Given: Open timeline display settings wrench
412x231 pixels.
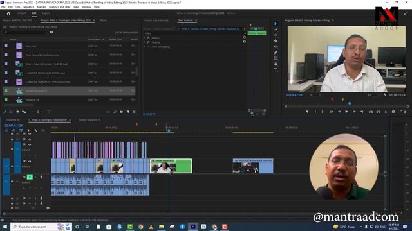Looking at the screenshot, I should (36, 130).
